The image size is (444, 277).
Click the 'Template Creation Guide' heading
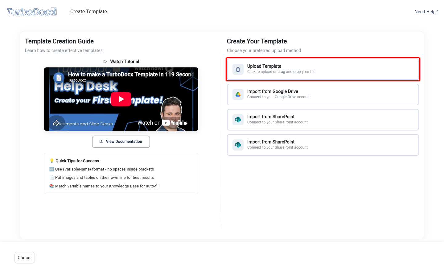click(x=59, y=41)
